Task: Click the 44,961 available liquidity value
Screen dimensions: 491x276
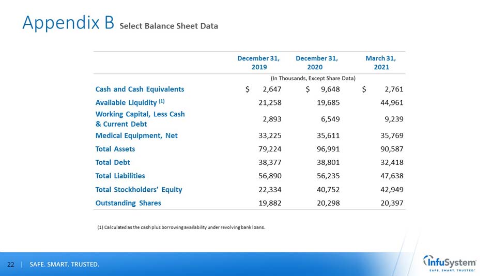Action: [391, 102]
